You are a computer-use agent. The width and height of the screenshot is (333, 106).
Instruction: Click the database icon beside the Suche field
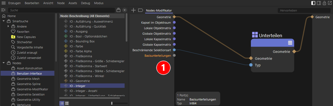coord(118,10)
